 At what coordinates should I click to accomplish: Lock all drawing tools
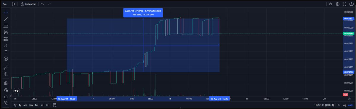6,96
